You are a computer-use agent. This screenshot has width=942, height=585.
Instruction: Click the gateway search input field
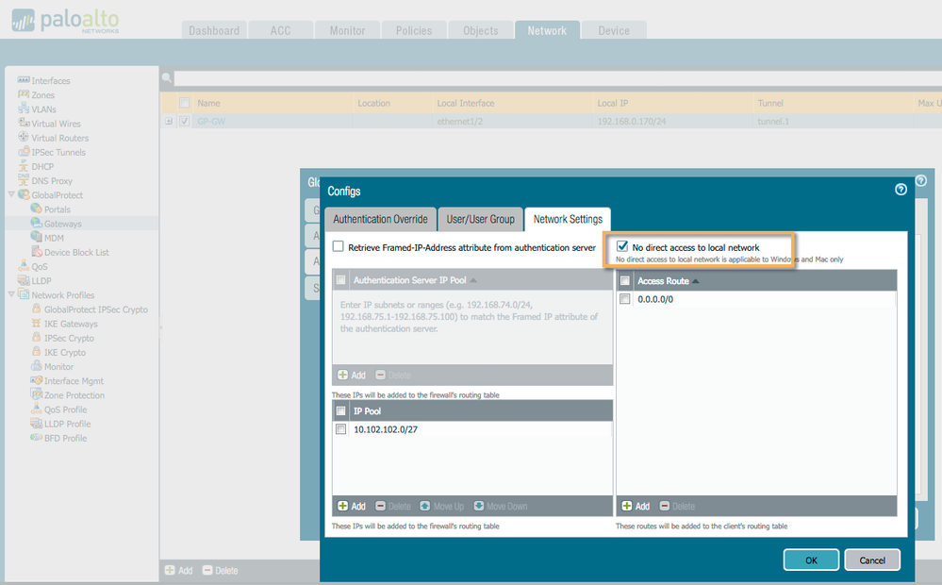click(x=557, y=78)
